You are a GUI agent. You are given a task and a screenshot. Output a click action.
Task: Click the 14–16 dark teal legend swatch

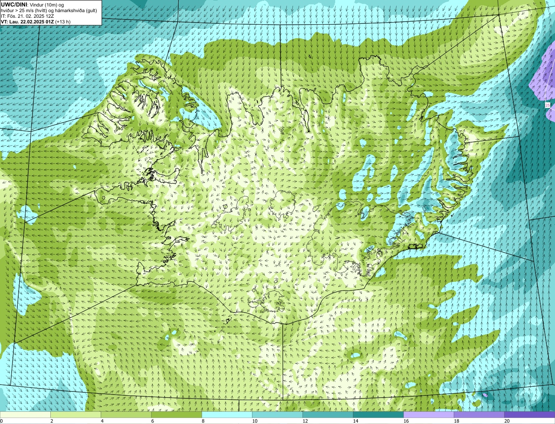(x=378, y=414)
